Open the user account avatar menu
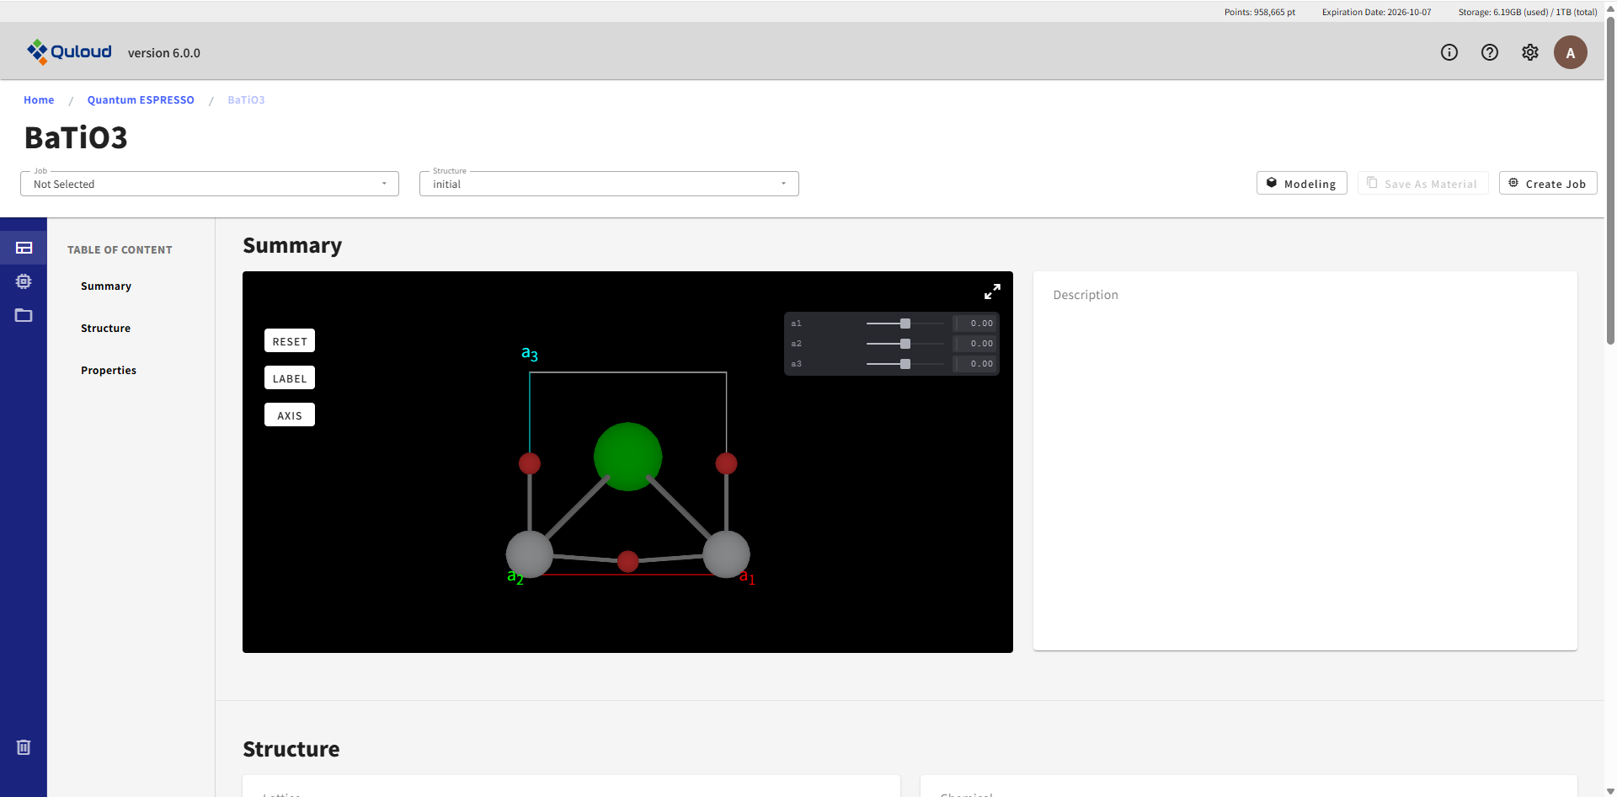Screen dimensions: 1617x797 click(1571, 52)
